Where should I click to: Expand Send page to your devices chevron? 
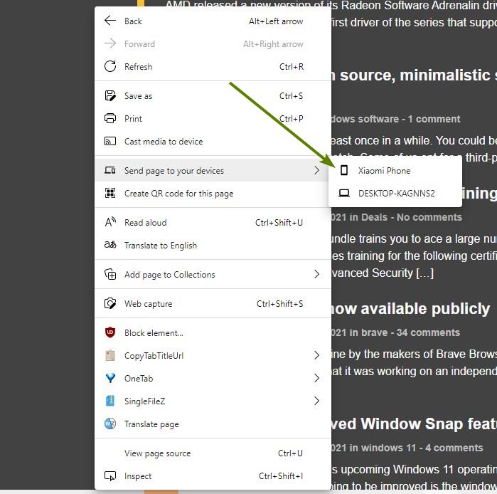[316, 170]
